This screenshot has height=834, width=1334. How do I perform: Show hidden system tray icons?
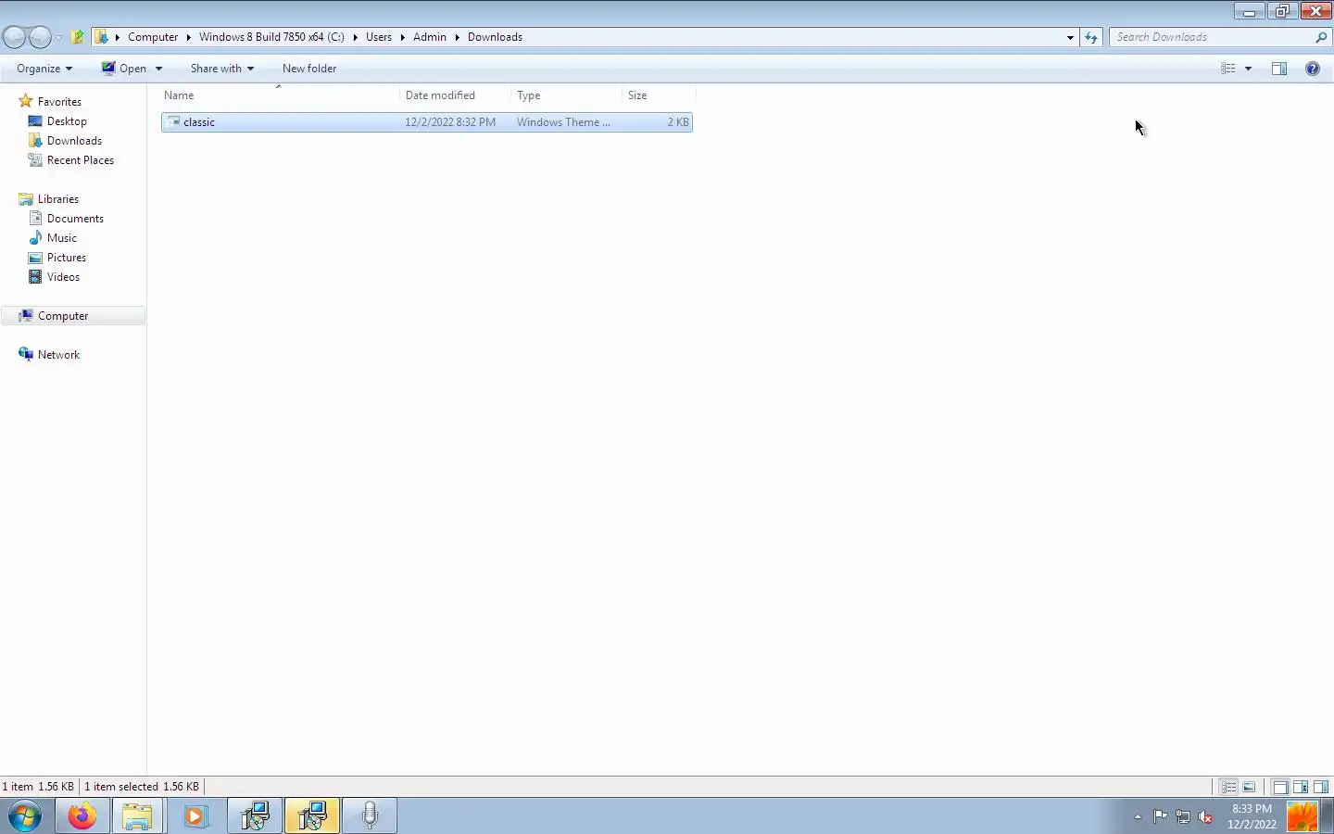(1138, 816)
